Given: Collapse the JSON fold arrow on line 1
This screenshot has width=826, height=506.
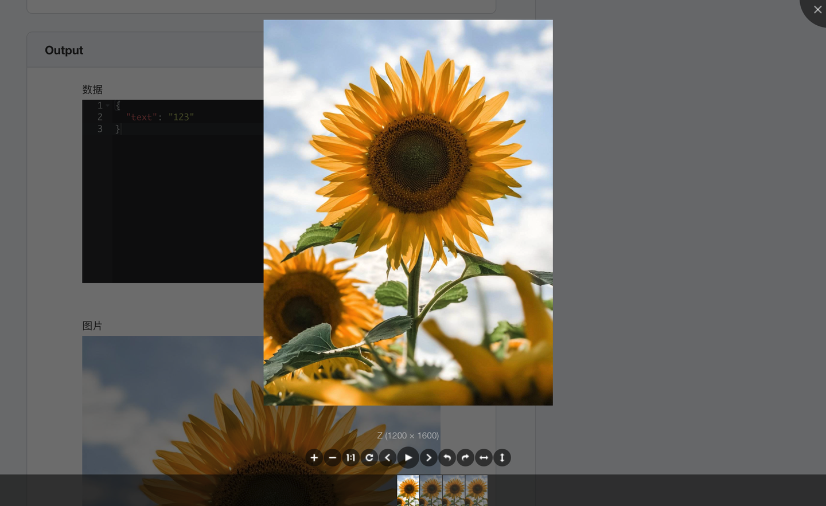Looking at the screenshot, I should tap(107, 105).
